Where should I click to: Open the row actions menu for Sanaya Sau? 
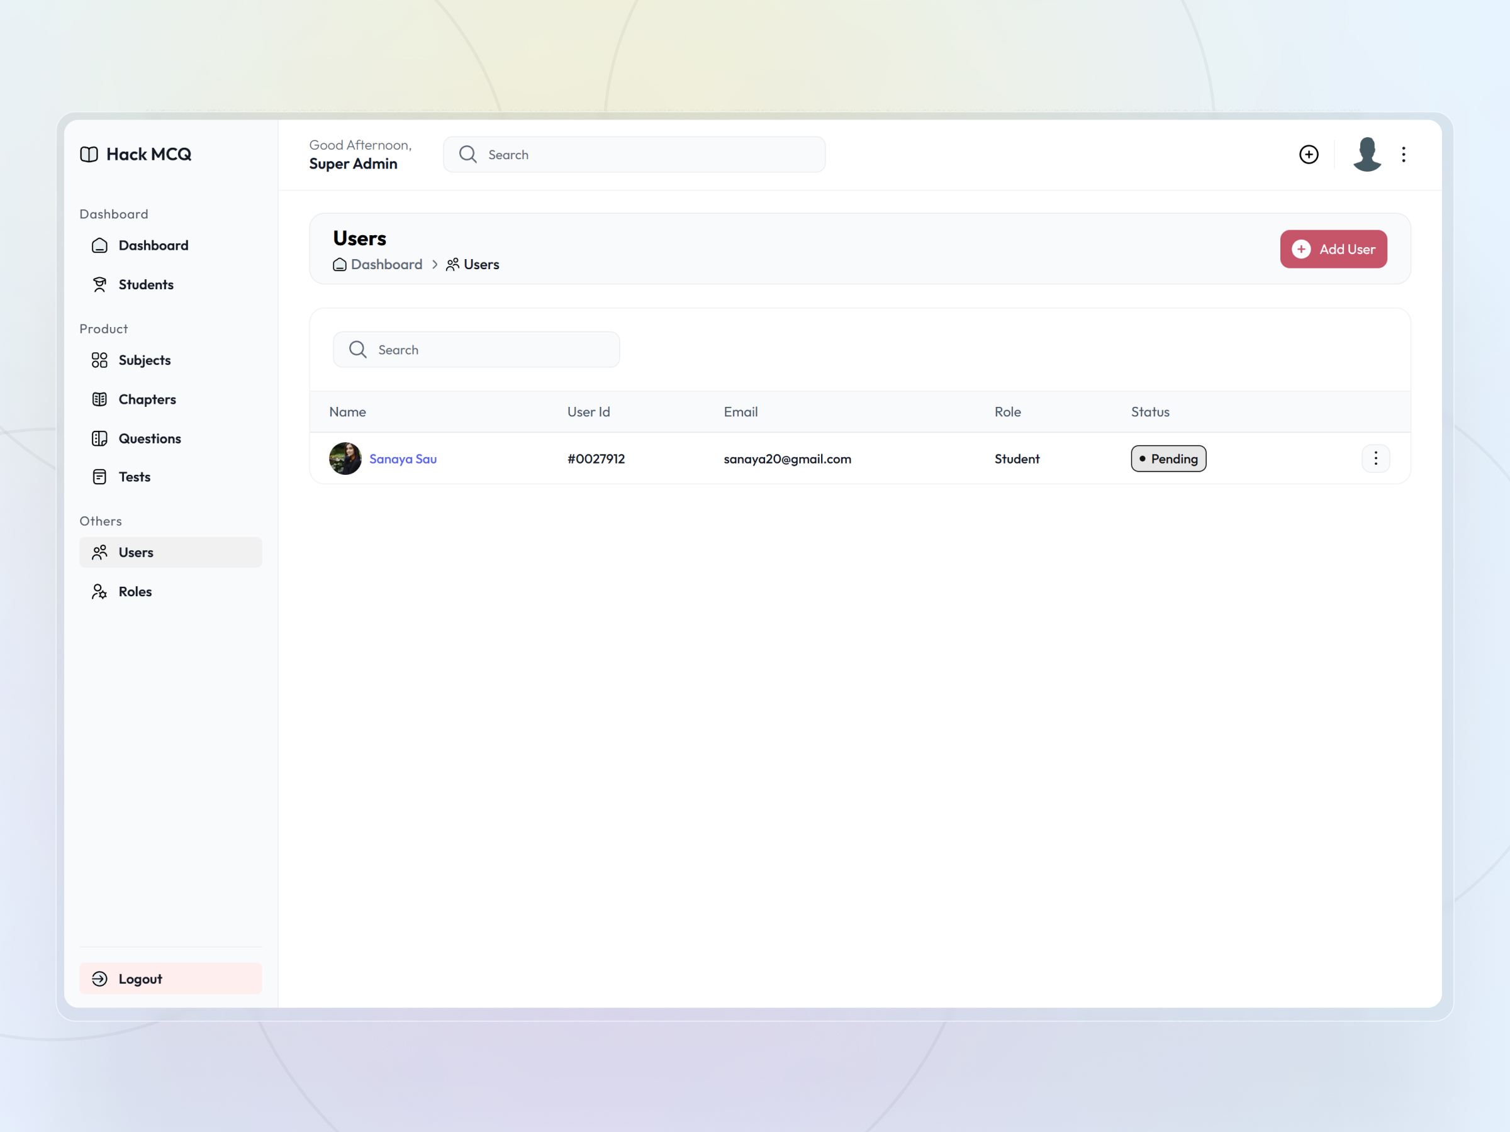coord(1376,458)
